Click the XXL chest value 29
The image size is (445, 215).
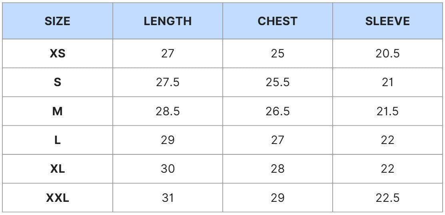[x=277, y=198]
